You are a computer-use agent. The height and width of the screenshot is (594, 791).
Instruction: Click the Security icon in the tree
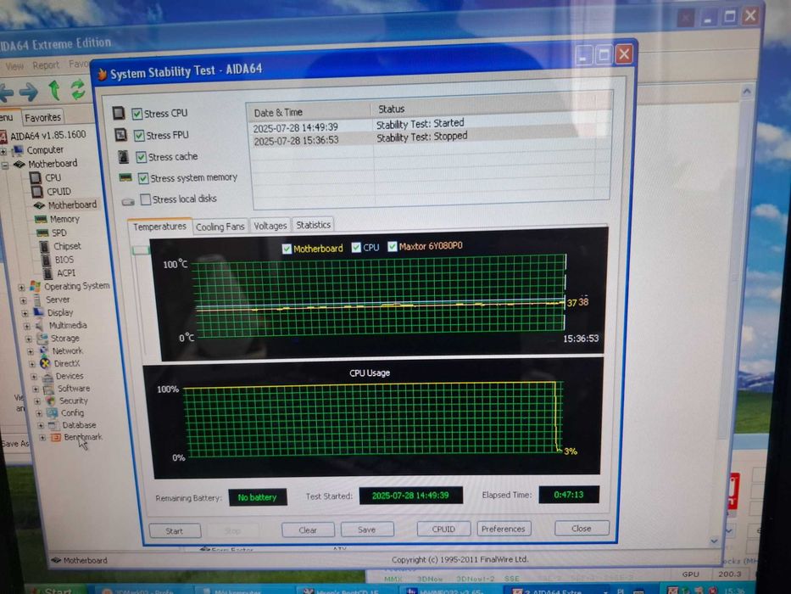[x=51, y=401]
